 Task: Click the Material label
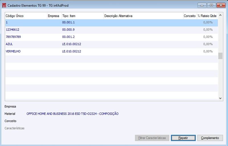[x=10, y=114]
